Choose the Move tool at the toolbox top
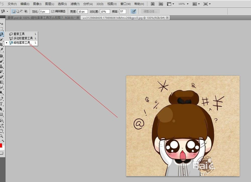Viewport: 251px width, 182px height. (2, 24)
